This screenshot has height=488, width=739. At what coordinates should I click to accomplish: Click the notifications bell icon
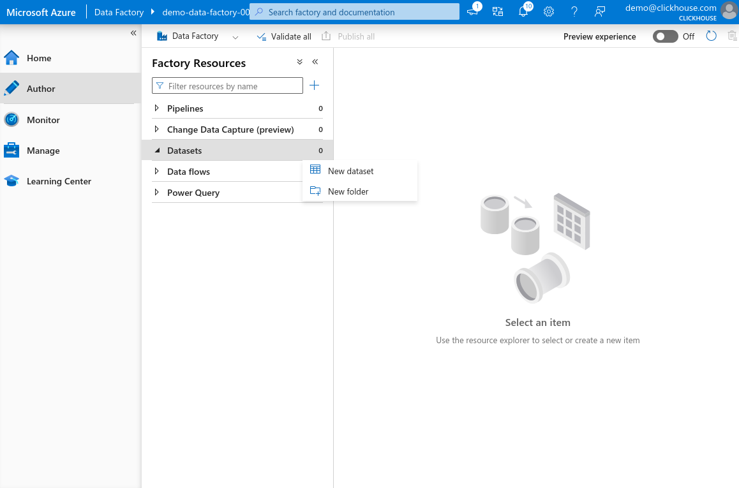(523, 11)
